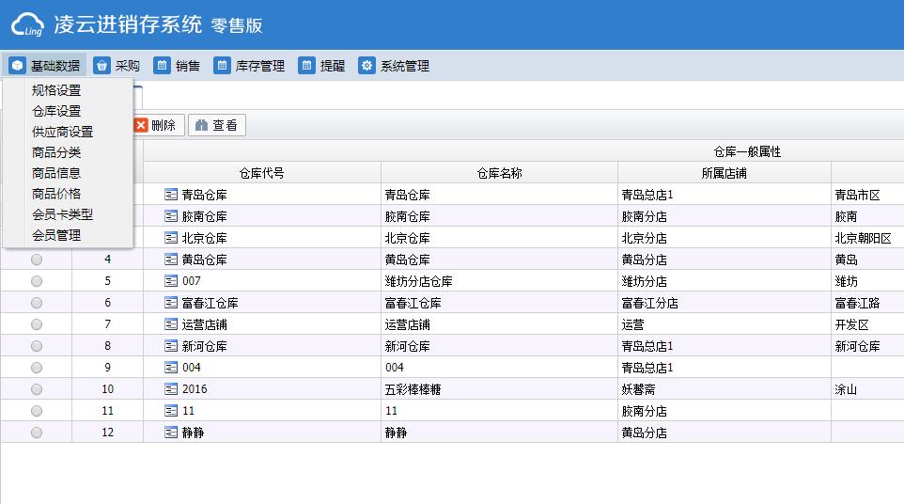Viewport: 904px width, 504px height.
Task: Click the 仓库名称 column header
Action: [499, 173]
